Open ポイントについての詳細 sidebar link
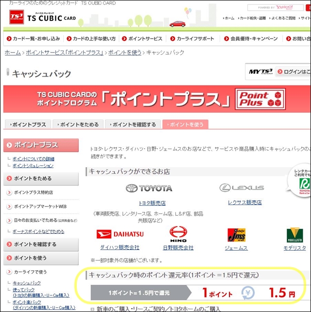Image resolution: width=311 pixels, height=312 pixels. point(34,159)
